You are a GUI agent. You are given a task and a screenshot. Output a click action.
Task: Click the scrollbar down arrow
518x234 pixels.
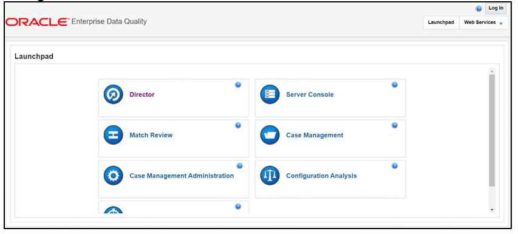click(x=492, y=210)
